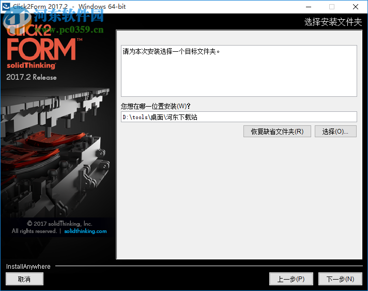Viewport: 368px width, 291px height.
Task: Restore default folder via 恢复缺省文件夹(R)
Action: (x=277, y=132)
